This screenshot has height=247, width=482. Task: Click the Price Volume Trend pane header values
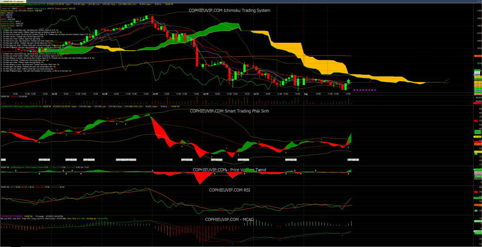click(45, 167)
